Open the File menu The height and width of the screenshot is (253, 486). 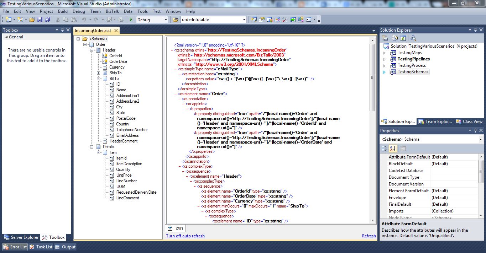click(x=6, y=11)
